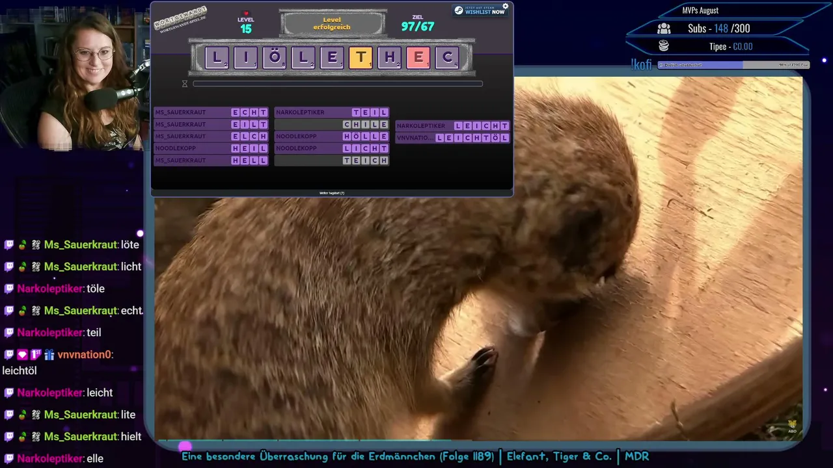Select the I letter tile

click(x=245, y=57)
